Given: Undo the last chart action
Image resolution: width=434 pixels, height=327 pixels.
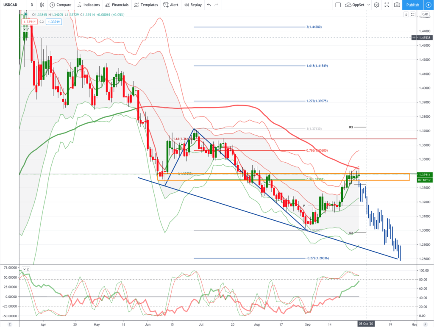Looking at the screenshot, I should click(x=209, y=5).
